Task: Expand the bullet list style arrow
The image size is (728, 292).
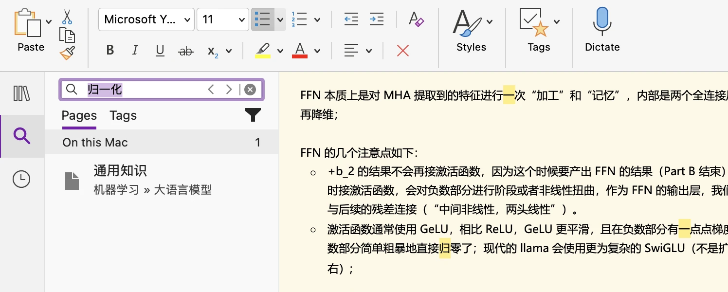Action: 280,20
